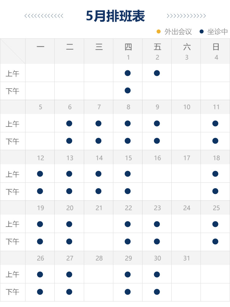Screen dimensions: 230x307
Task: Click the left arrow chevrons beside title
Action: pos(44,16)
